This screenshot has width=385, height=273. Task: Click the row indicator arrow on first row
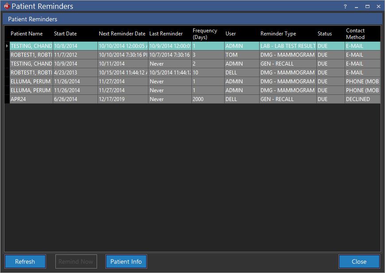coord(7,46)
